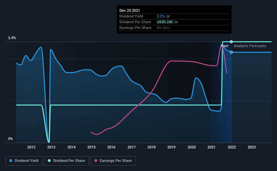This screenshot has height=171, width=277.
Task: Select the 2012 tick on the time axis
Action: (31, 147)
